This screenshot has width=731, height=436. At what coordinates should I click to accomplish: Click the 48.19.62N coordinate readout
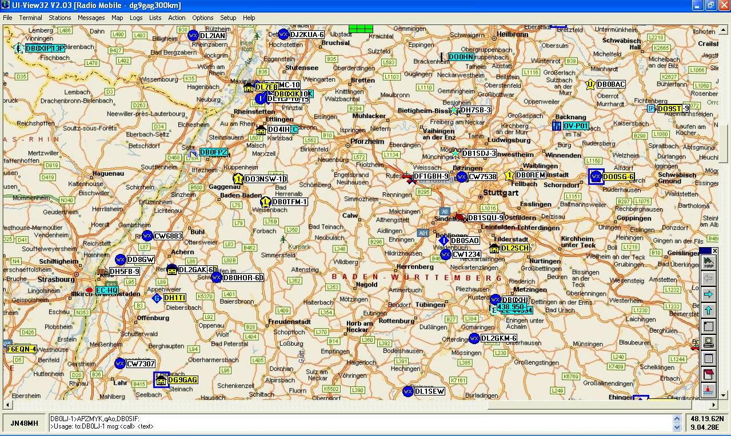click(x=707, y=418)
